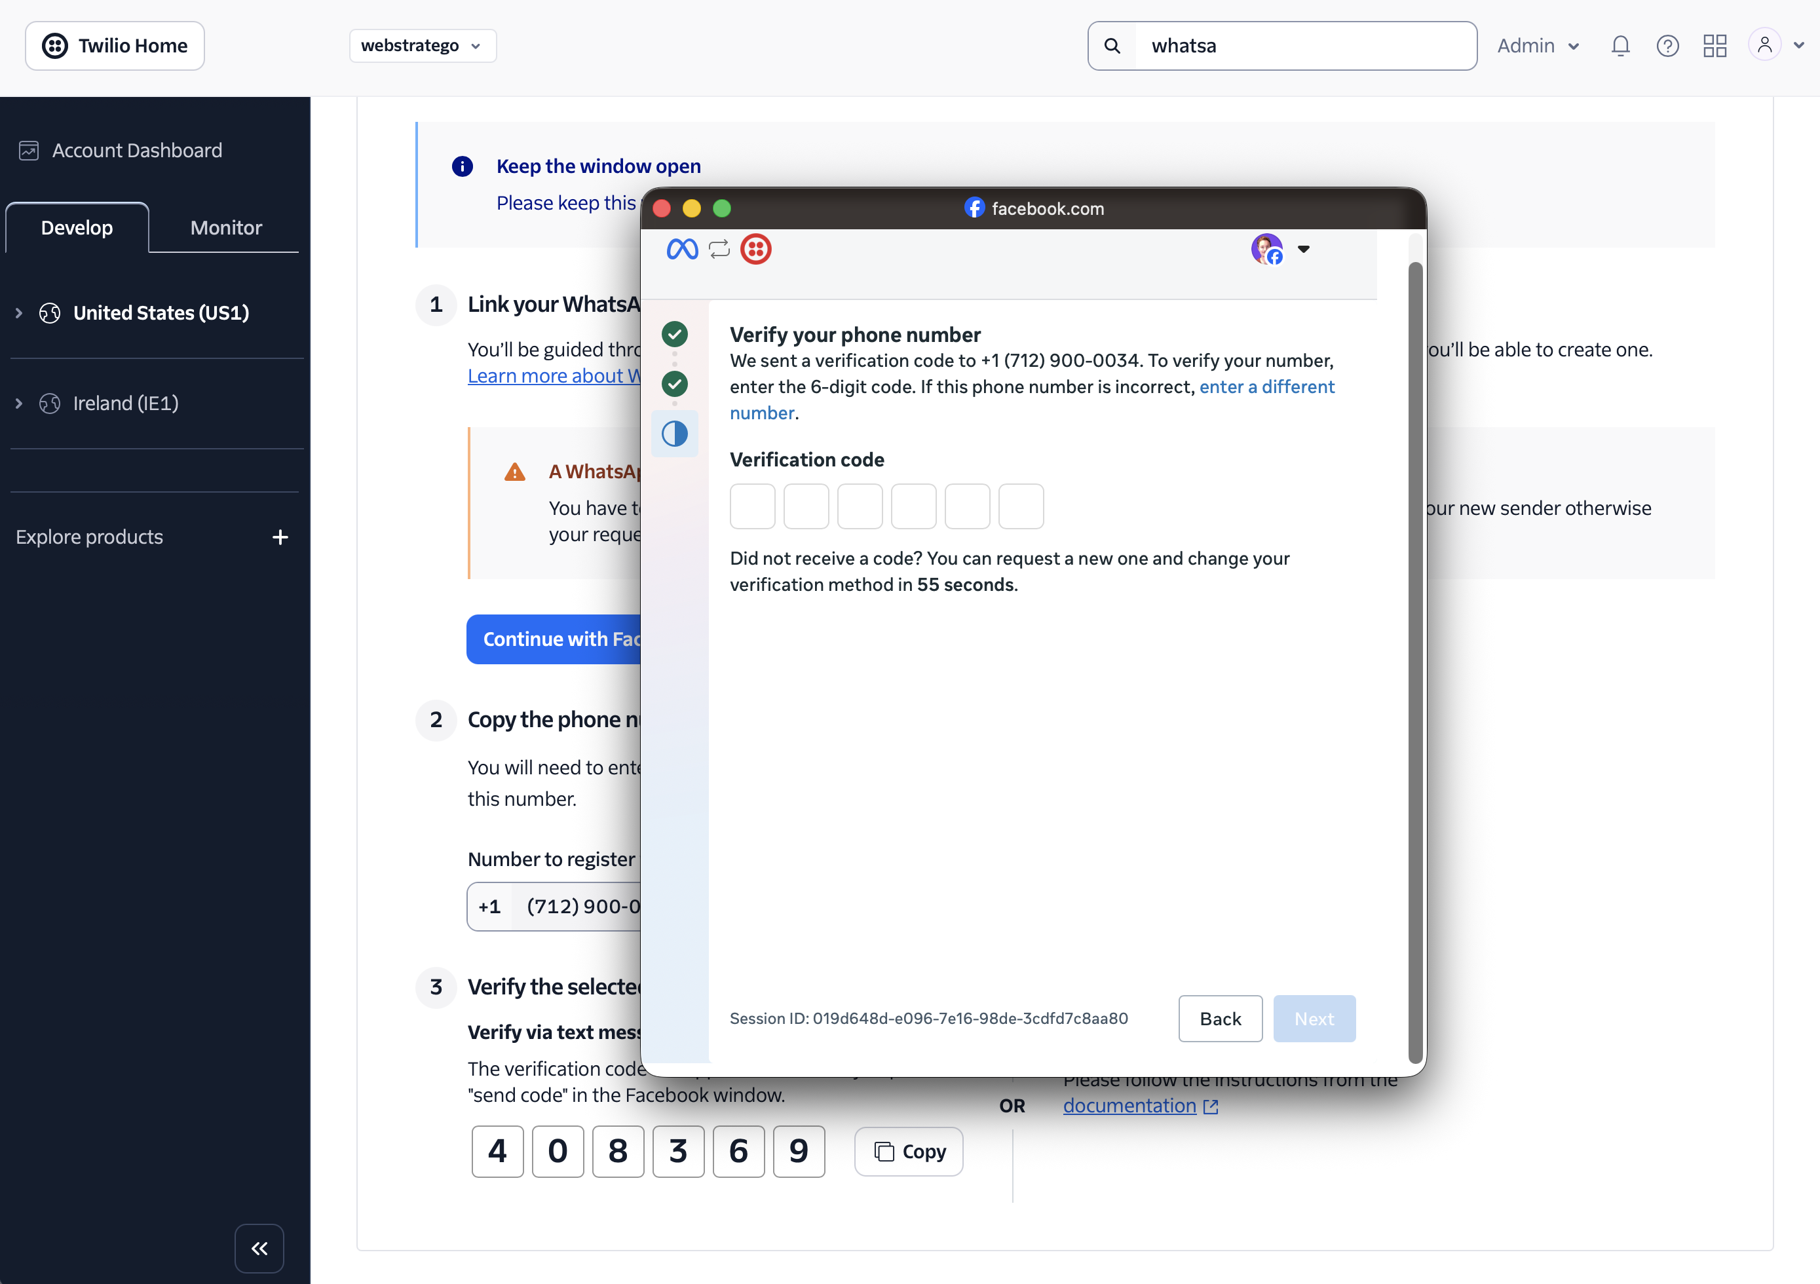Switch to the Monitor tab
Screen dimensions: 1820x1284
coord(226,227)
